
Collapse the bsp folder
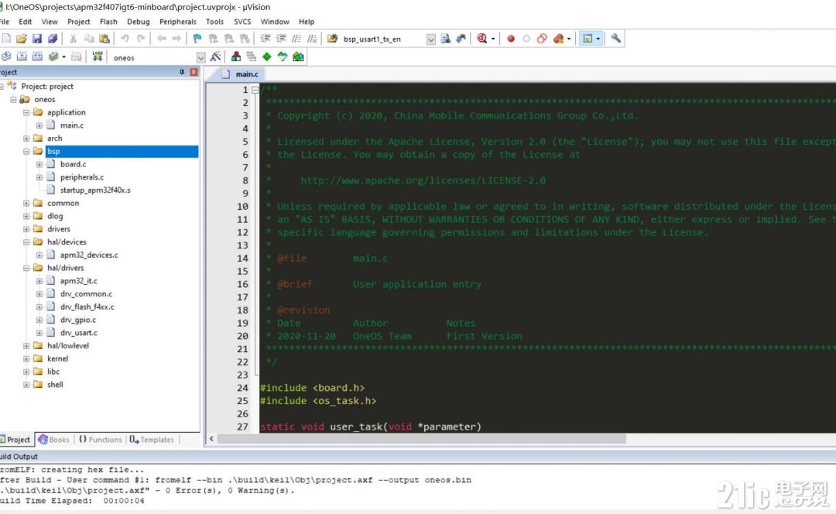26,152
